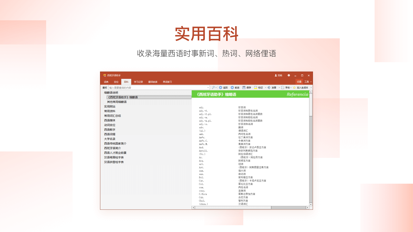The height and width of the screenshot is (232, 413).
Task: Open 实用网站 in the list
Action: (x=110, y=107)
